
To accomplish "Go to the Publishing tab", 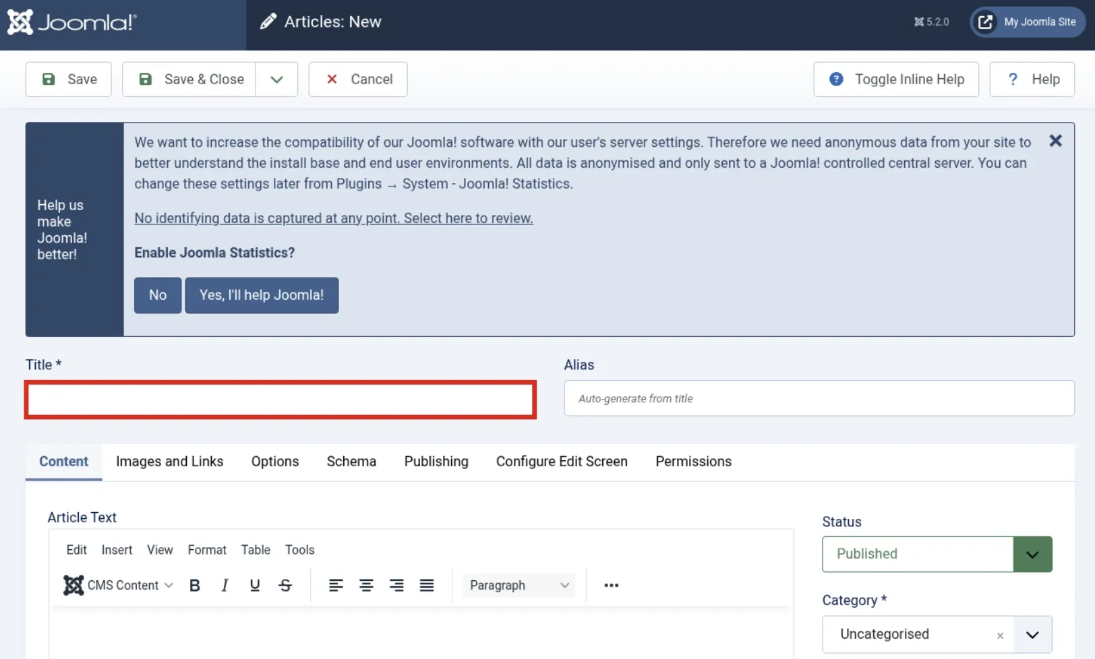I will coord(436,462).
